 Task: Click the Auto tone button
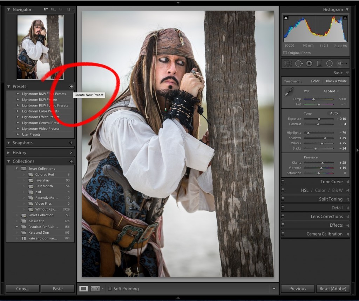pos(334,113)
